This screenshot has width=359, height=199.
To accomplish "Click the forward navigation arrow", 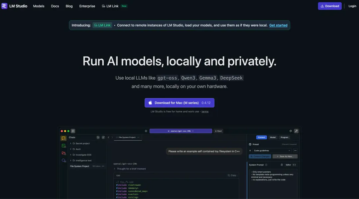I will click(x=112, y=137).
